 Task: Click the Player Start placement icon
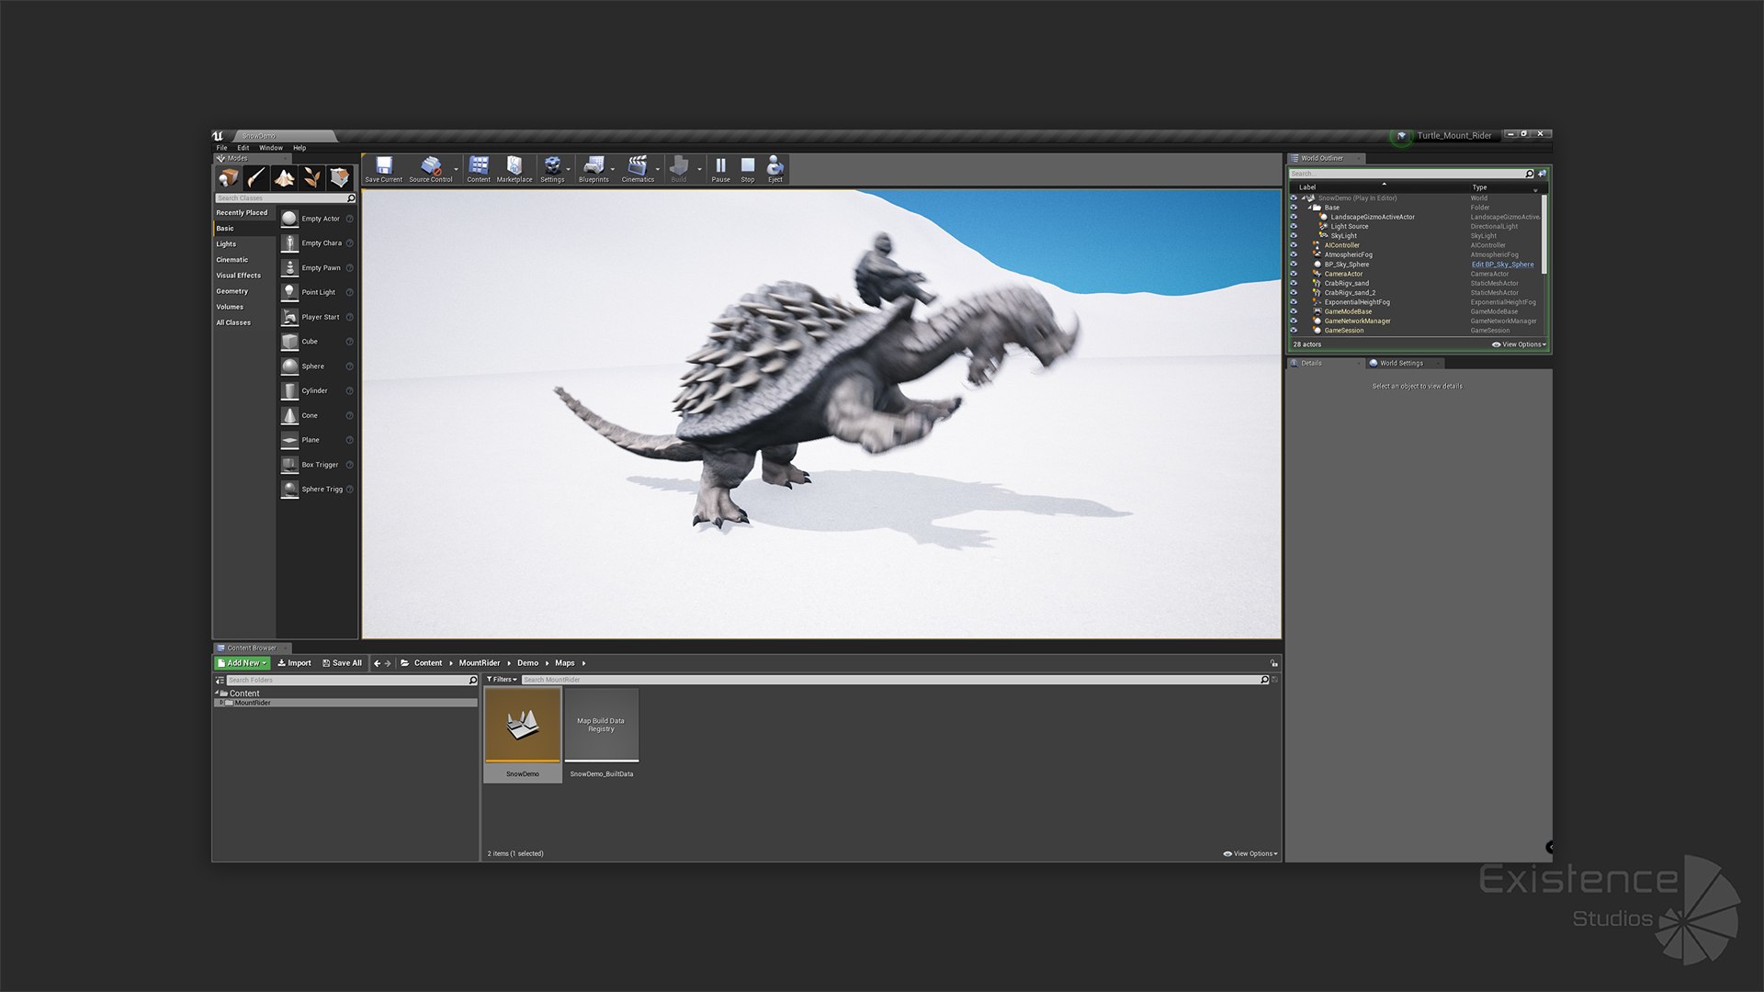(x=289, y=317)
